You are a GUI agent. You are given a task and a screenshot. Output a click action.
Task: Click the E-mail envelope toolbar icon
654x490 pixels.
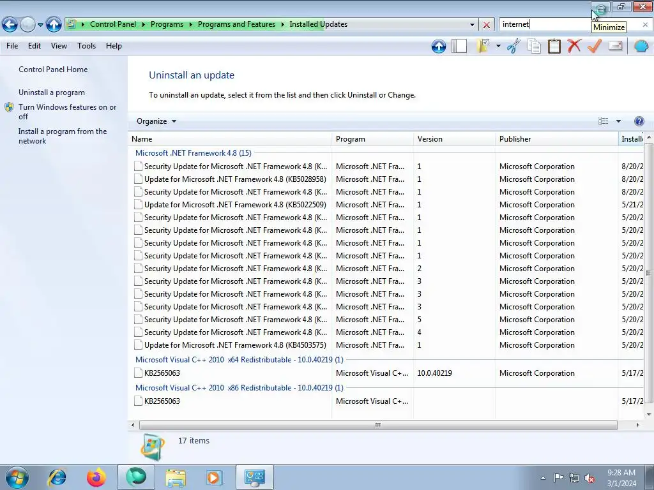tap(615, 46)
